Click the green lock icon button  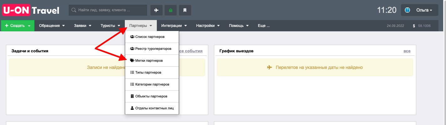point(171,10)
